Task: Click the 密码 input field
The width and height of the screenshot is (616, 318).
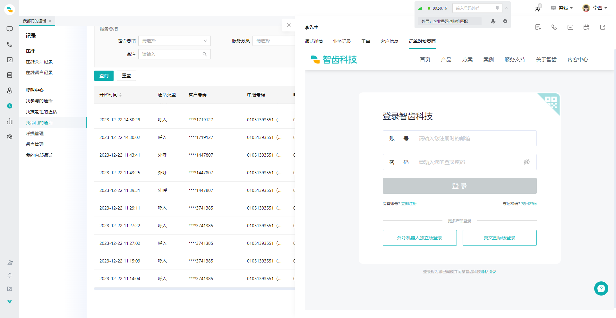Action: (x=459, y=162)
